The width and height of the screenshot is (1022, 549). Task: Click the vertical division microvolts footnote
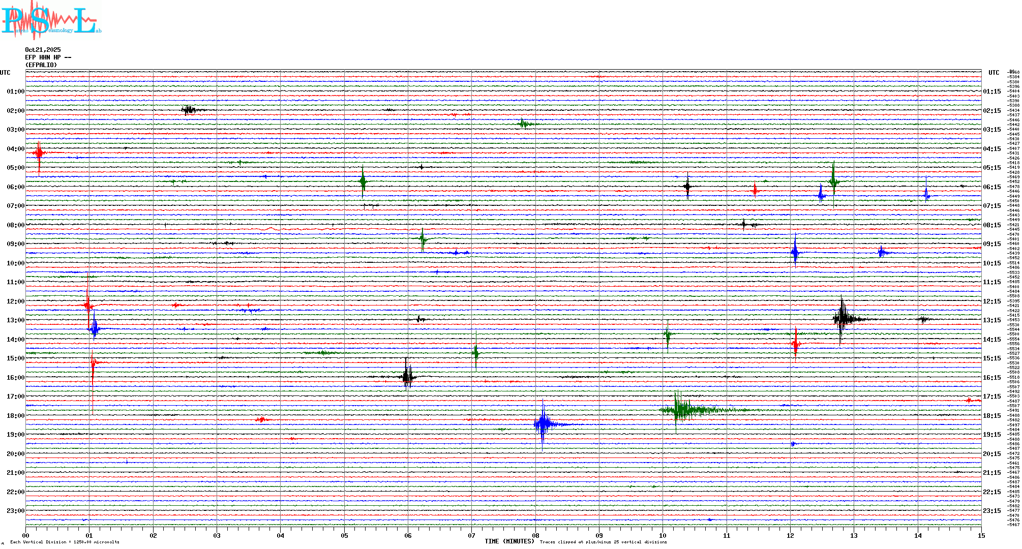(x=65, y=542)
